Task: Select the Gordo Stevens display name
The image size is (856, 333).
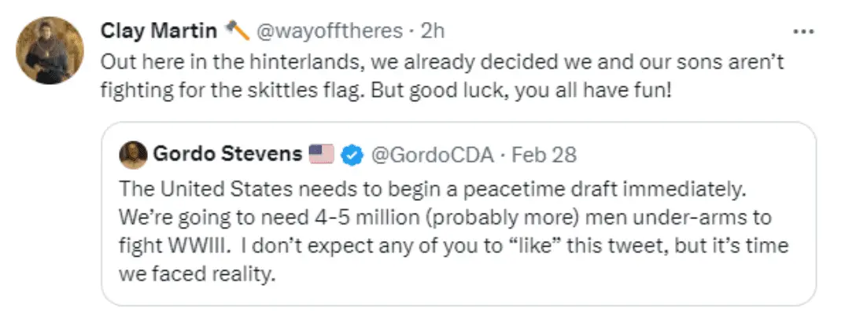Action: pos(227,155)
